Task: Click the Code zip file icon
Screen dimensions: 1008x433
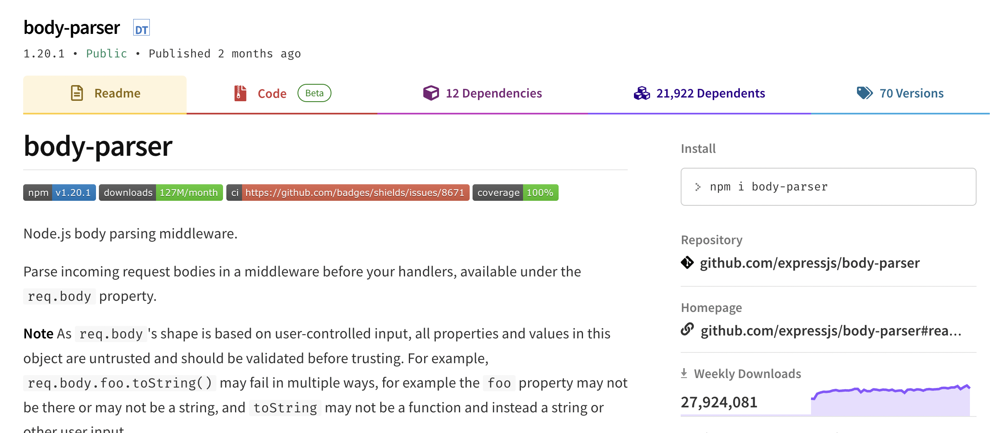Action: [x=240, y=93]
